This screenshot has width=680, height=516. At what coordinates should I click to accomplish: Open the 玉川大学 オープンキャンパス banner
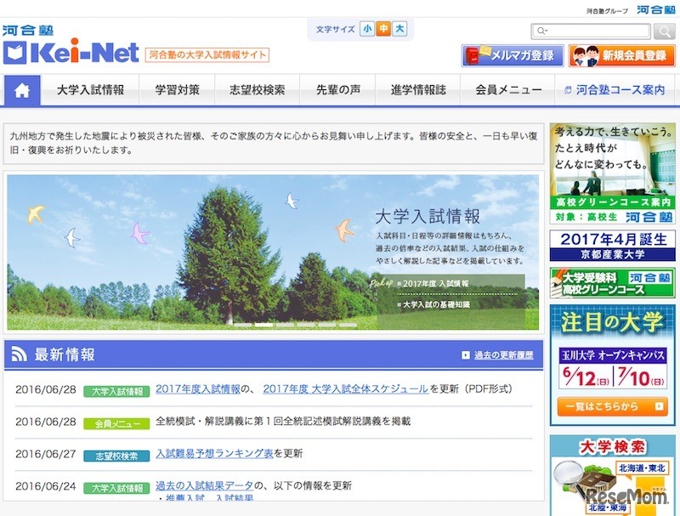tap(612, 368)
